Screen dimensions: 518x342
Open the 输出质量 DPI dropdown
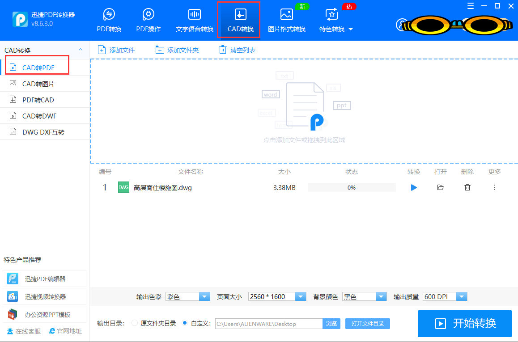(x=445, y=296)
